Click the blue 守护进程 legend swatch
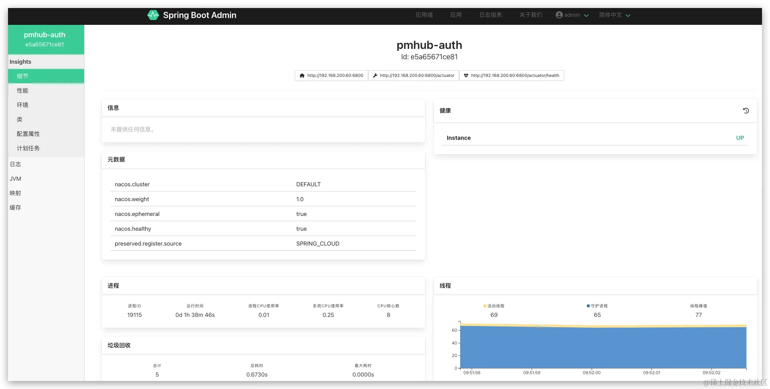Viewport: 770px width, 389px height. point(588,306)
